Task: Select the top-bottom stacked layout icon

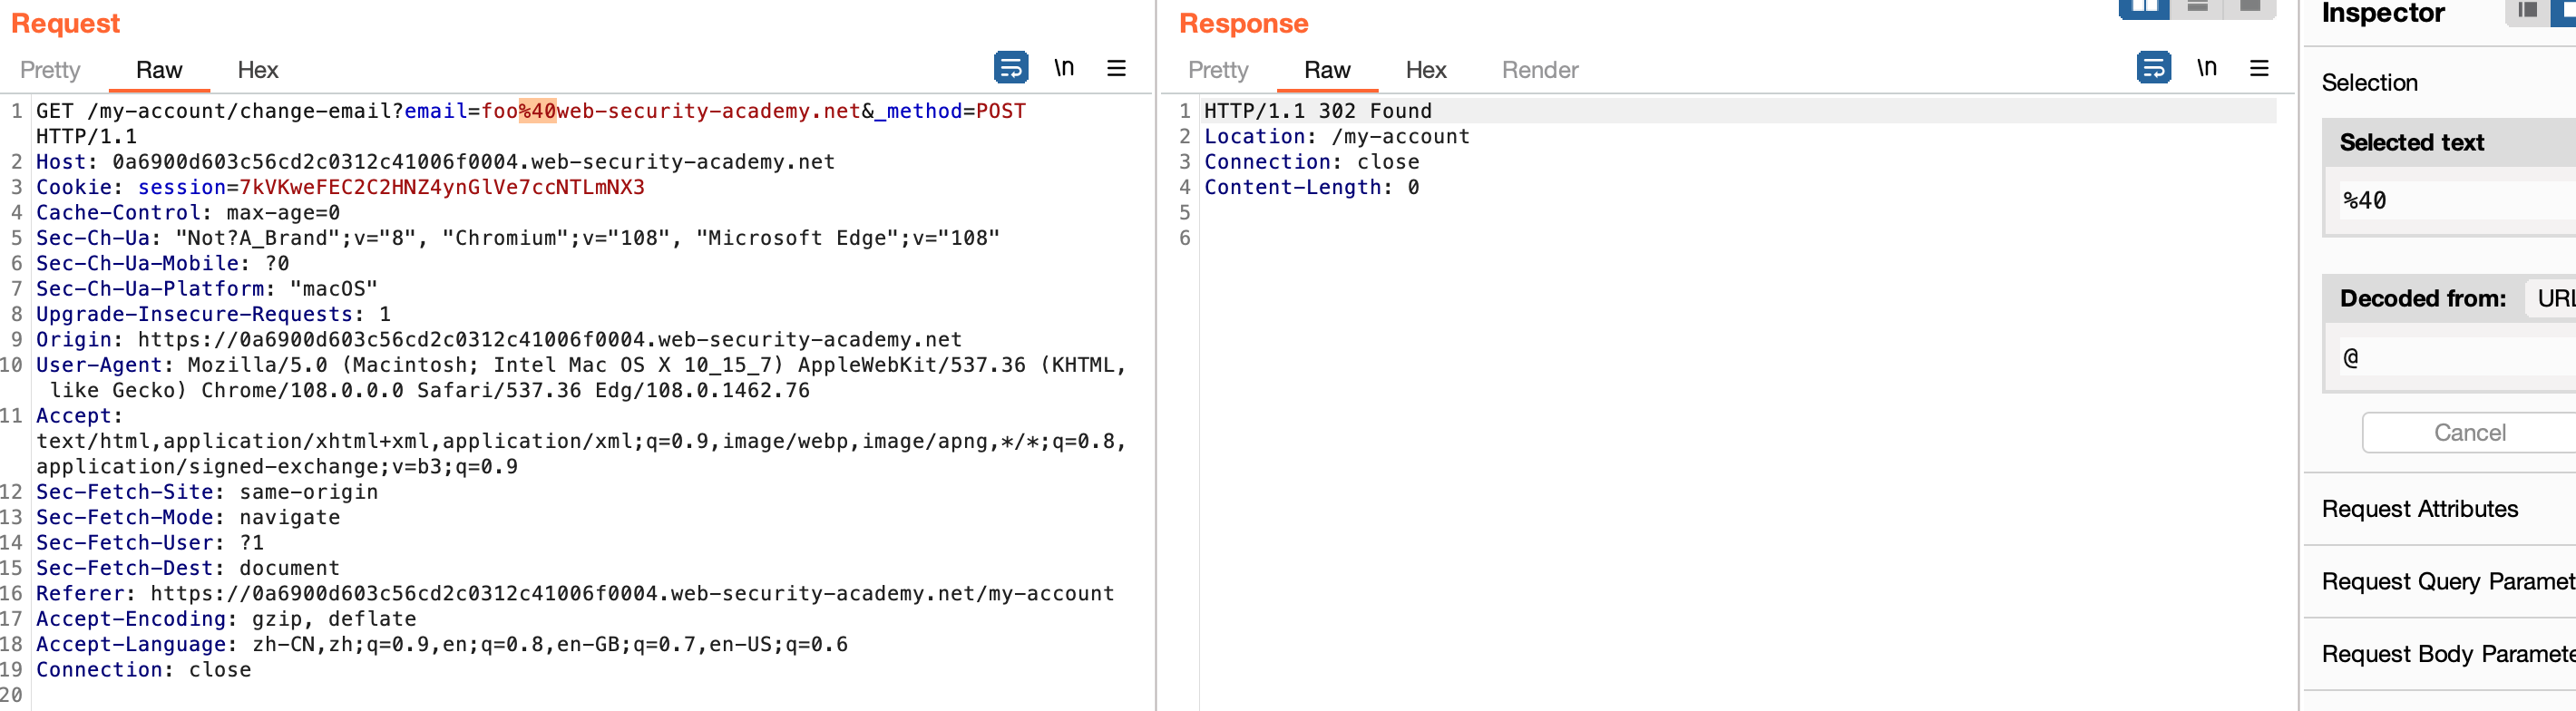Action: point(2197,8)
